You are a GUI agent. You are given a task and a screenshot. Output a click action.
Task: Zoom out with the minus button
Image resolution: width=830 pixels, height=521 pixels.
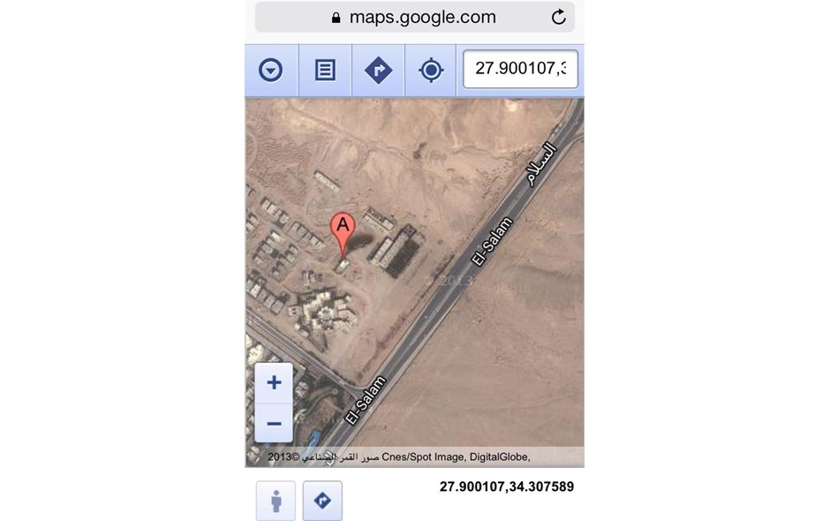pyautogui.click(x=274, y=423)
